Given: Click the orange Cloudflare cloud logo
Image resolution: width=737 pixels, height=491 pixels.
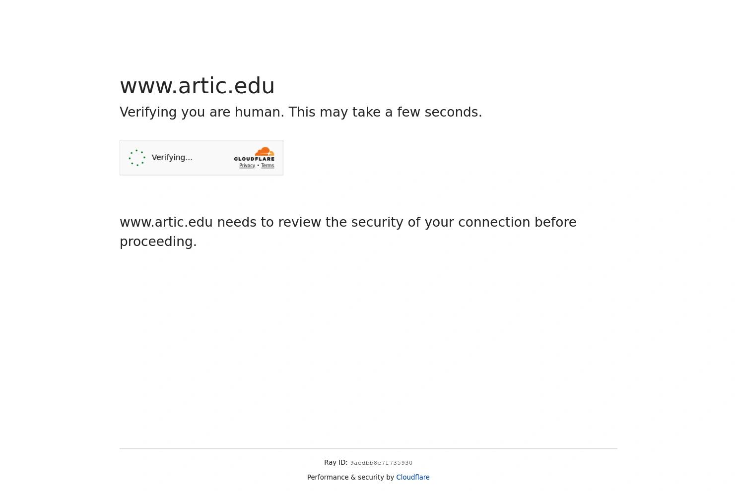Looking at the screenshot, I should (265, 151).
